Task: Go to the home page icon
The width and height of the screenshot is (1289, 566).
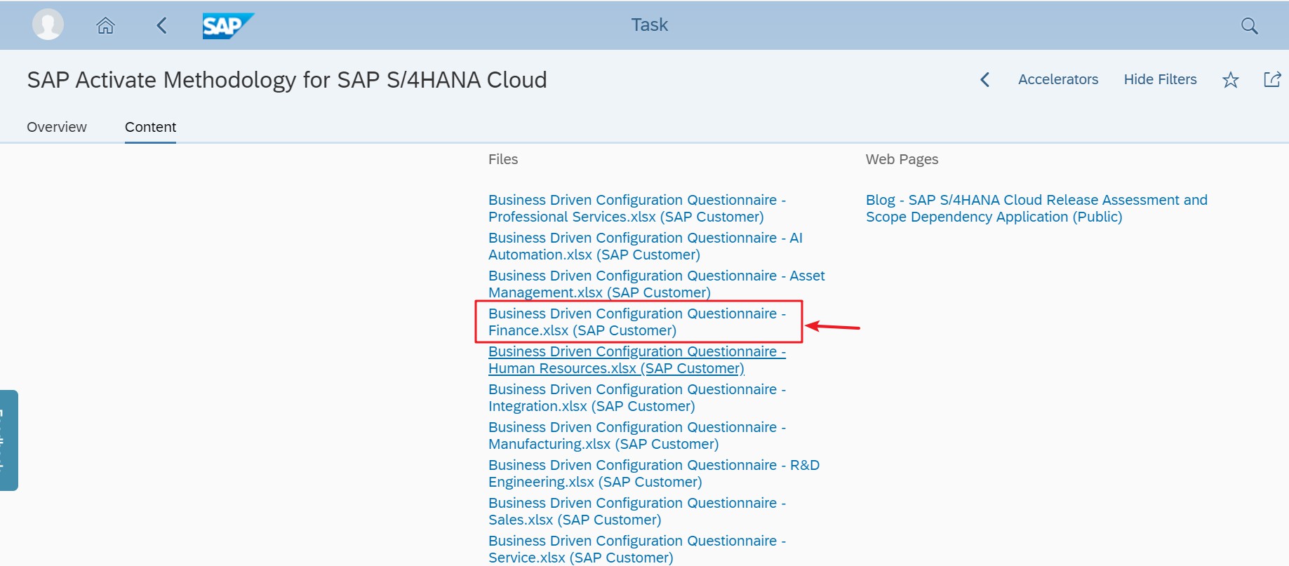Action: (105, 26)
